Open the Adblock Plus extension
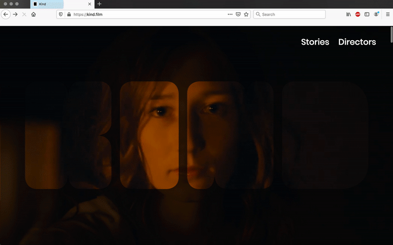This screenshot has height=245, width=393. [358, 14]
